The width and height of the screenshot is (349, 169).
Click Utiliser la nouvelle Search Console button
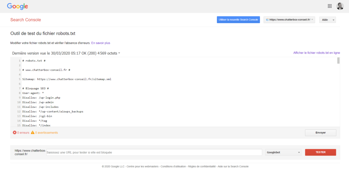tap(238, 20)
